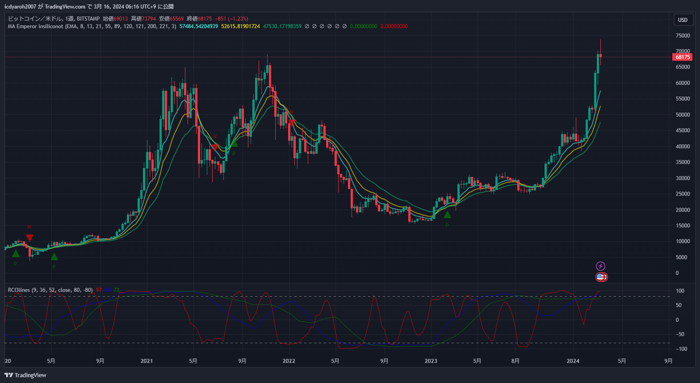This screenshot has height=383, width=700.
Task: Click the blue 88 RCI value
Action: [108, 290]
